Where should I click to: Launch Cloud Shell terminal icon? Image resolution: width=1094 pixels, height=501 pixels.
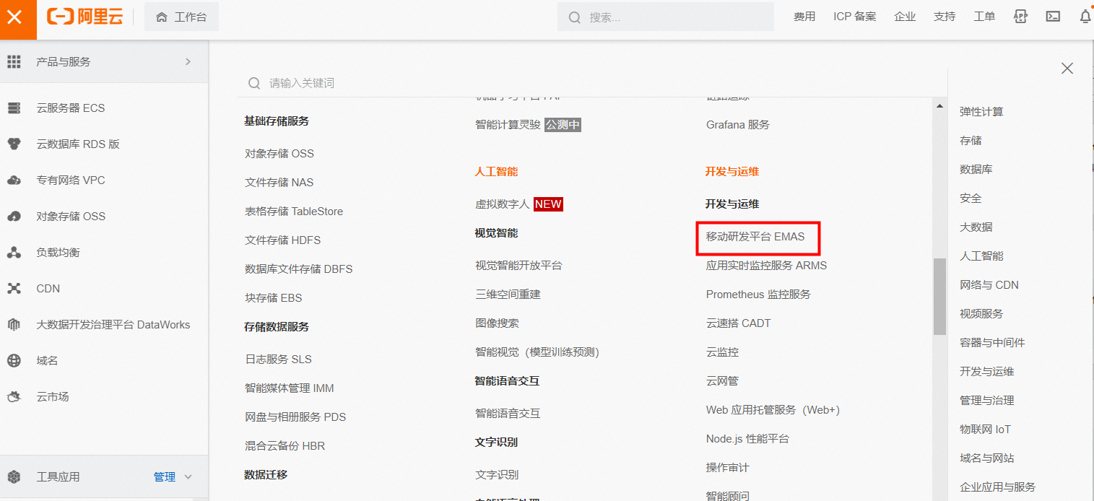(x=1054, y=17)
